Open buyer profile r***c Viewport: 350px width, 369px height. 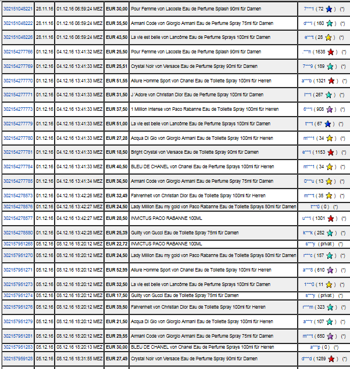(x=308, y=256)
